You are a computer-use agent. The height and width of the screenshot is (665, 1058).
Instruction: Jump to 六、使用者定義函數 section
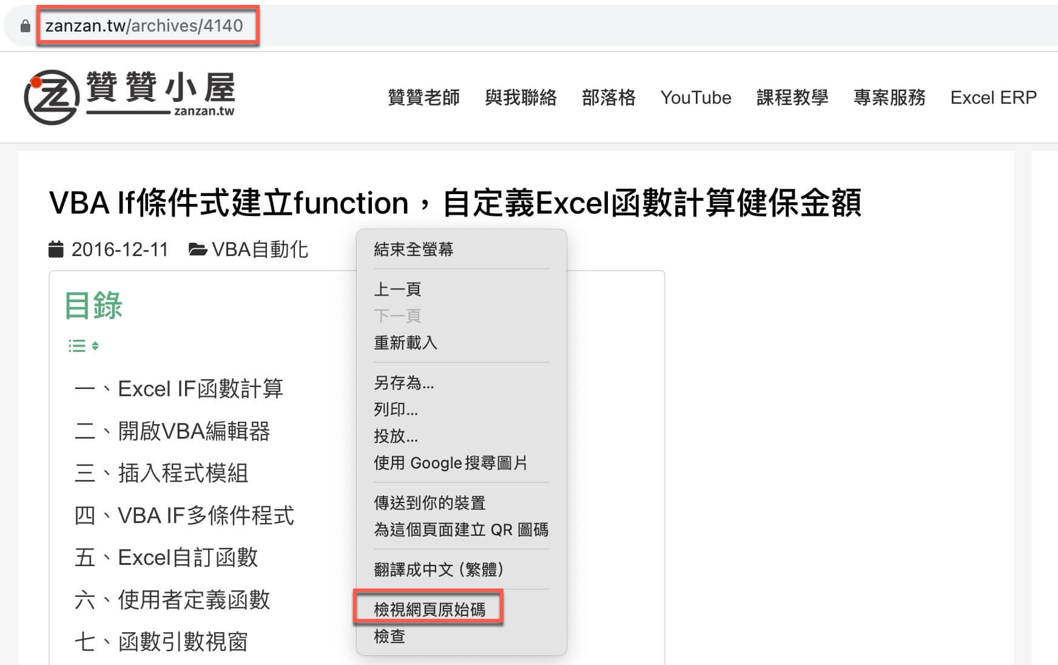(x=172, y=600)
